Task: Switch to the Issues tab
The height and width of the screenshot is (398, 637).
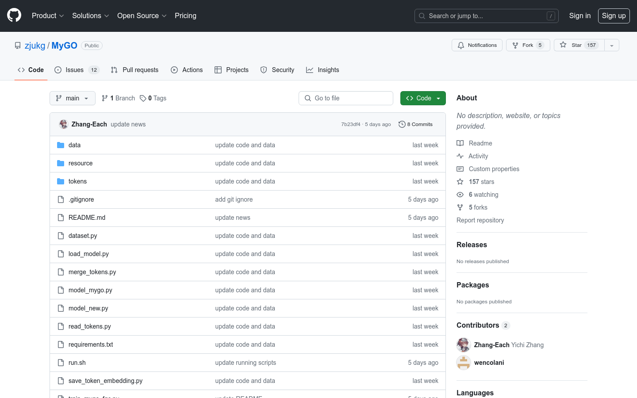Action: pyautogui.click(x=77, y=70)
